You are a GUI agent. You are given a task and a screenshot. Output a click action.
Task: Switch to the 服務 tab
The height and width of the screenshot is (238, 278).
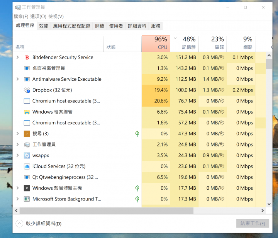(156, 26)
